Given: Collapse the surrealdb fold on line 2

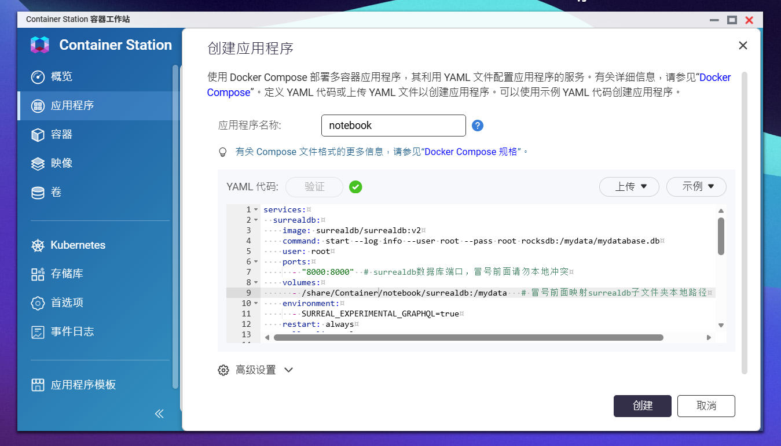Looking at the screenshot, I should pyautogui.click(x=256, y=220).
